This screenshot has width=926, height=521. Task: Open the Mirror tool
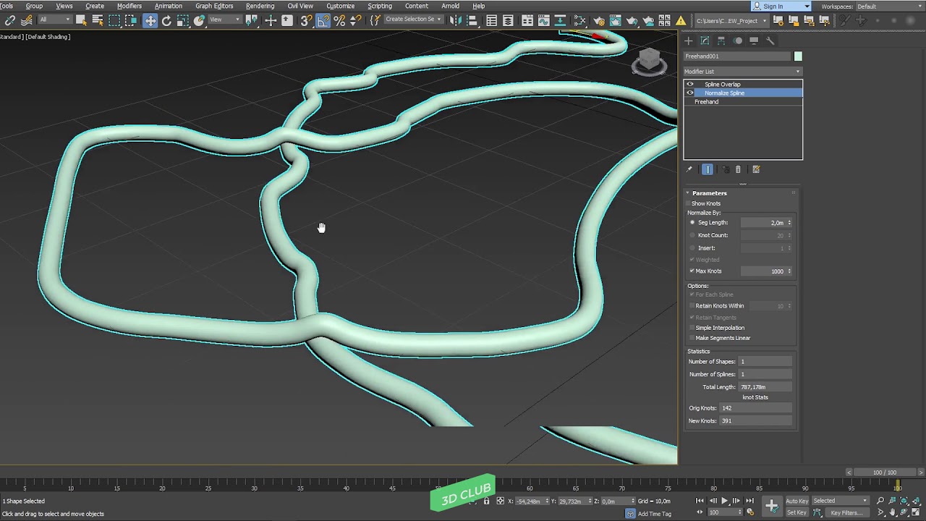click(456, 21)
